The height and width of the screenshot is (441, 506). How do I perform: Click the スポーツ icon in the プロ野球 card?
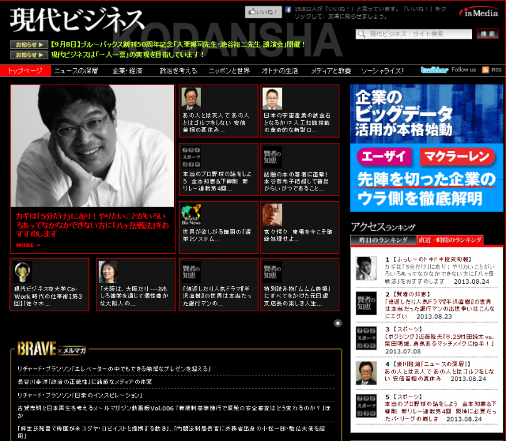191,157
